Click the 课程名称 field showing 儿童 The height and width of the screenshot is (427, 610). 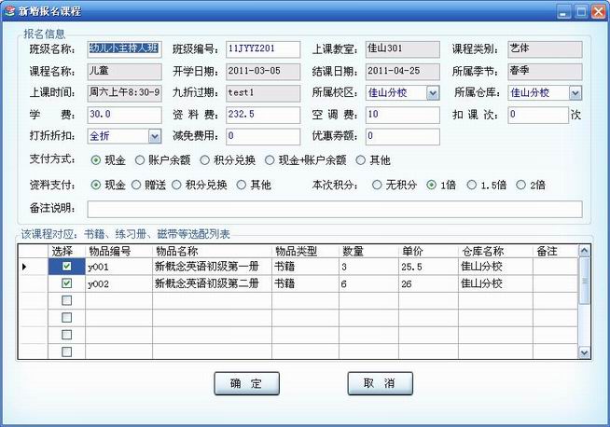pyautogui.click(x=124, y=72)
